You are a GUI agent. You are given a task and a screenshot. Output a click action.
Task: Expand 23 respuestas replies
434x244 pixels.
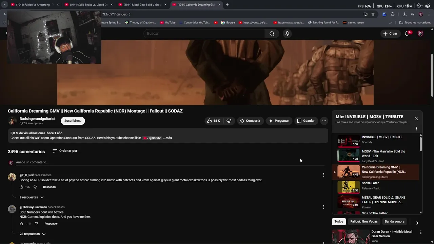pyautogui.click(x=33, y=234)
